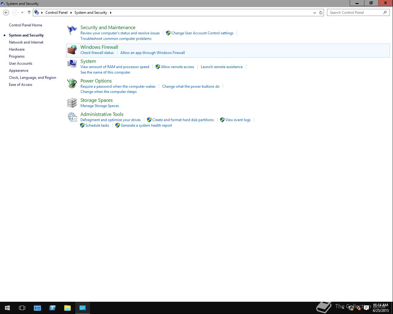The width and height of the screenshot is (393, 314).
Task: Click Require a password when the computer wakes
Action: point(118,86)
